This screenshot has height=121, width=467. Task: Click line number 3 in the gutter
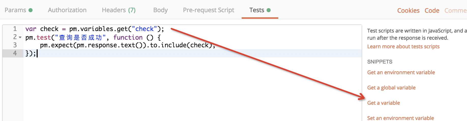[15, 45]
